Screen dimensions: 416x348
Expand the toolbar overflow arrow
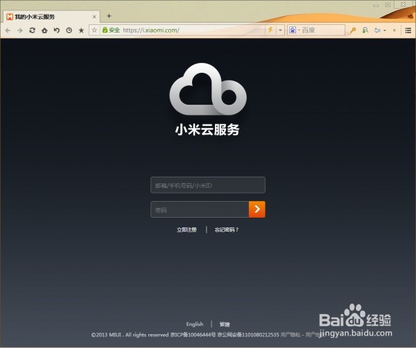coord(395,31)
